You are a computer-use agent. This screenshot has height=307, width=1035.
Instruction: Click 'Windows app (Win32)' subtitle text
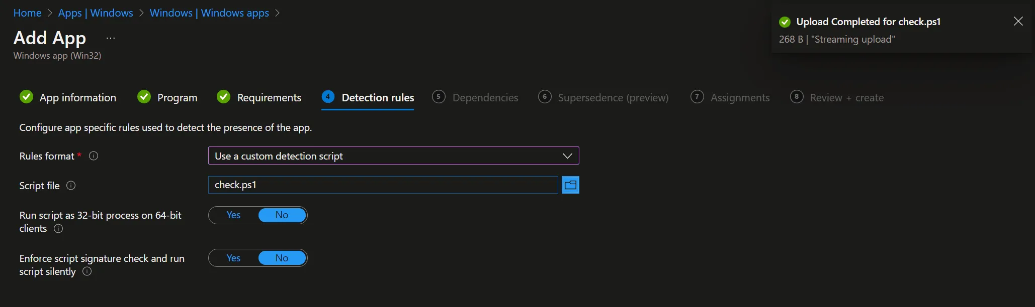57,56
